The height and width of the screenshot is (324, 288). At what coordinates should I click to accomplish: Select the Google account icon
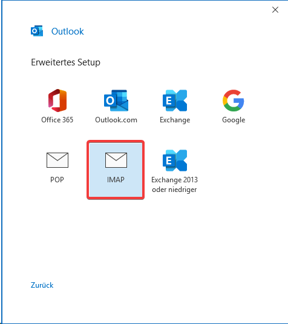click(x=234, y=101)
